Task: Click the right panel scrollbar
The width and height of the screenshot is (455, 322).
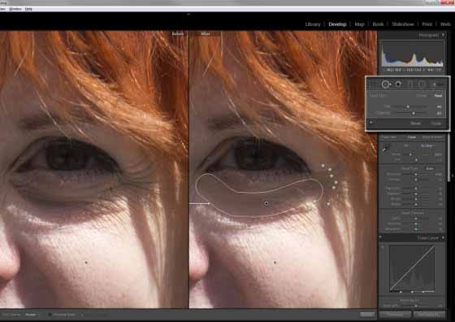Action: (448, 157)
